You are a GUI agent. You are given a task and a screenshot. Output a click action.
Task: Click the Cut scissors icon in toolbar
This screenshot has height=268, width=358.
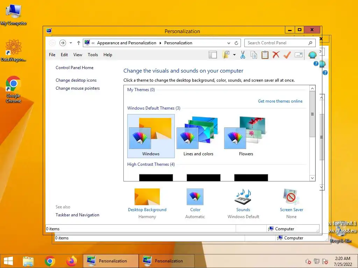point(243,55)
